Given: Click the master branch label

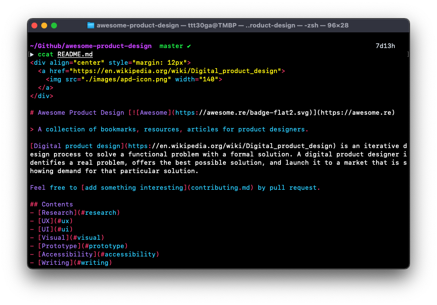Looking at the screenshot, I should (x=171, y=46).
